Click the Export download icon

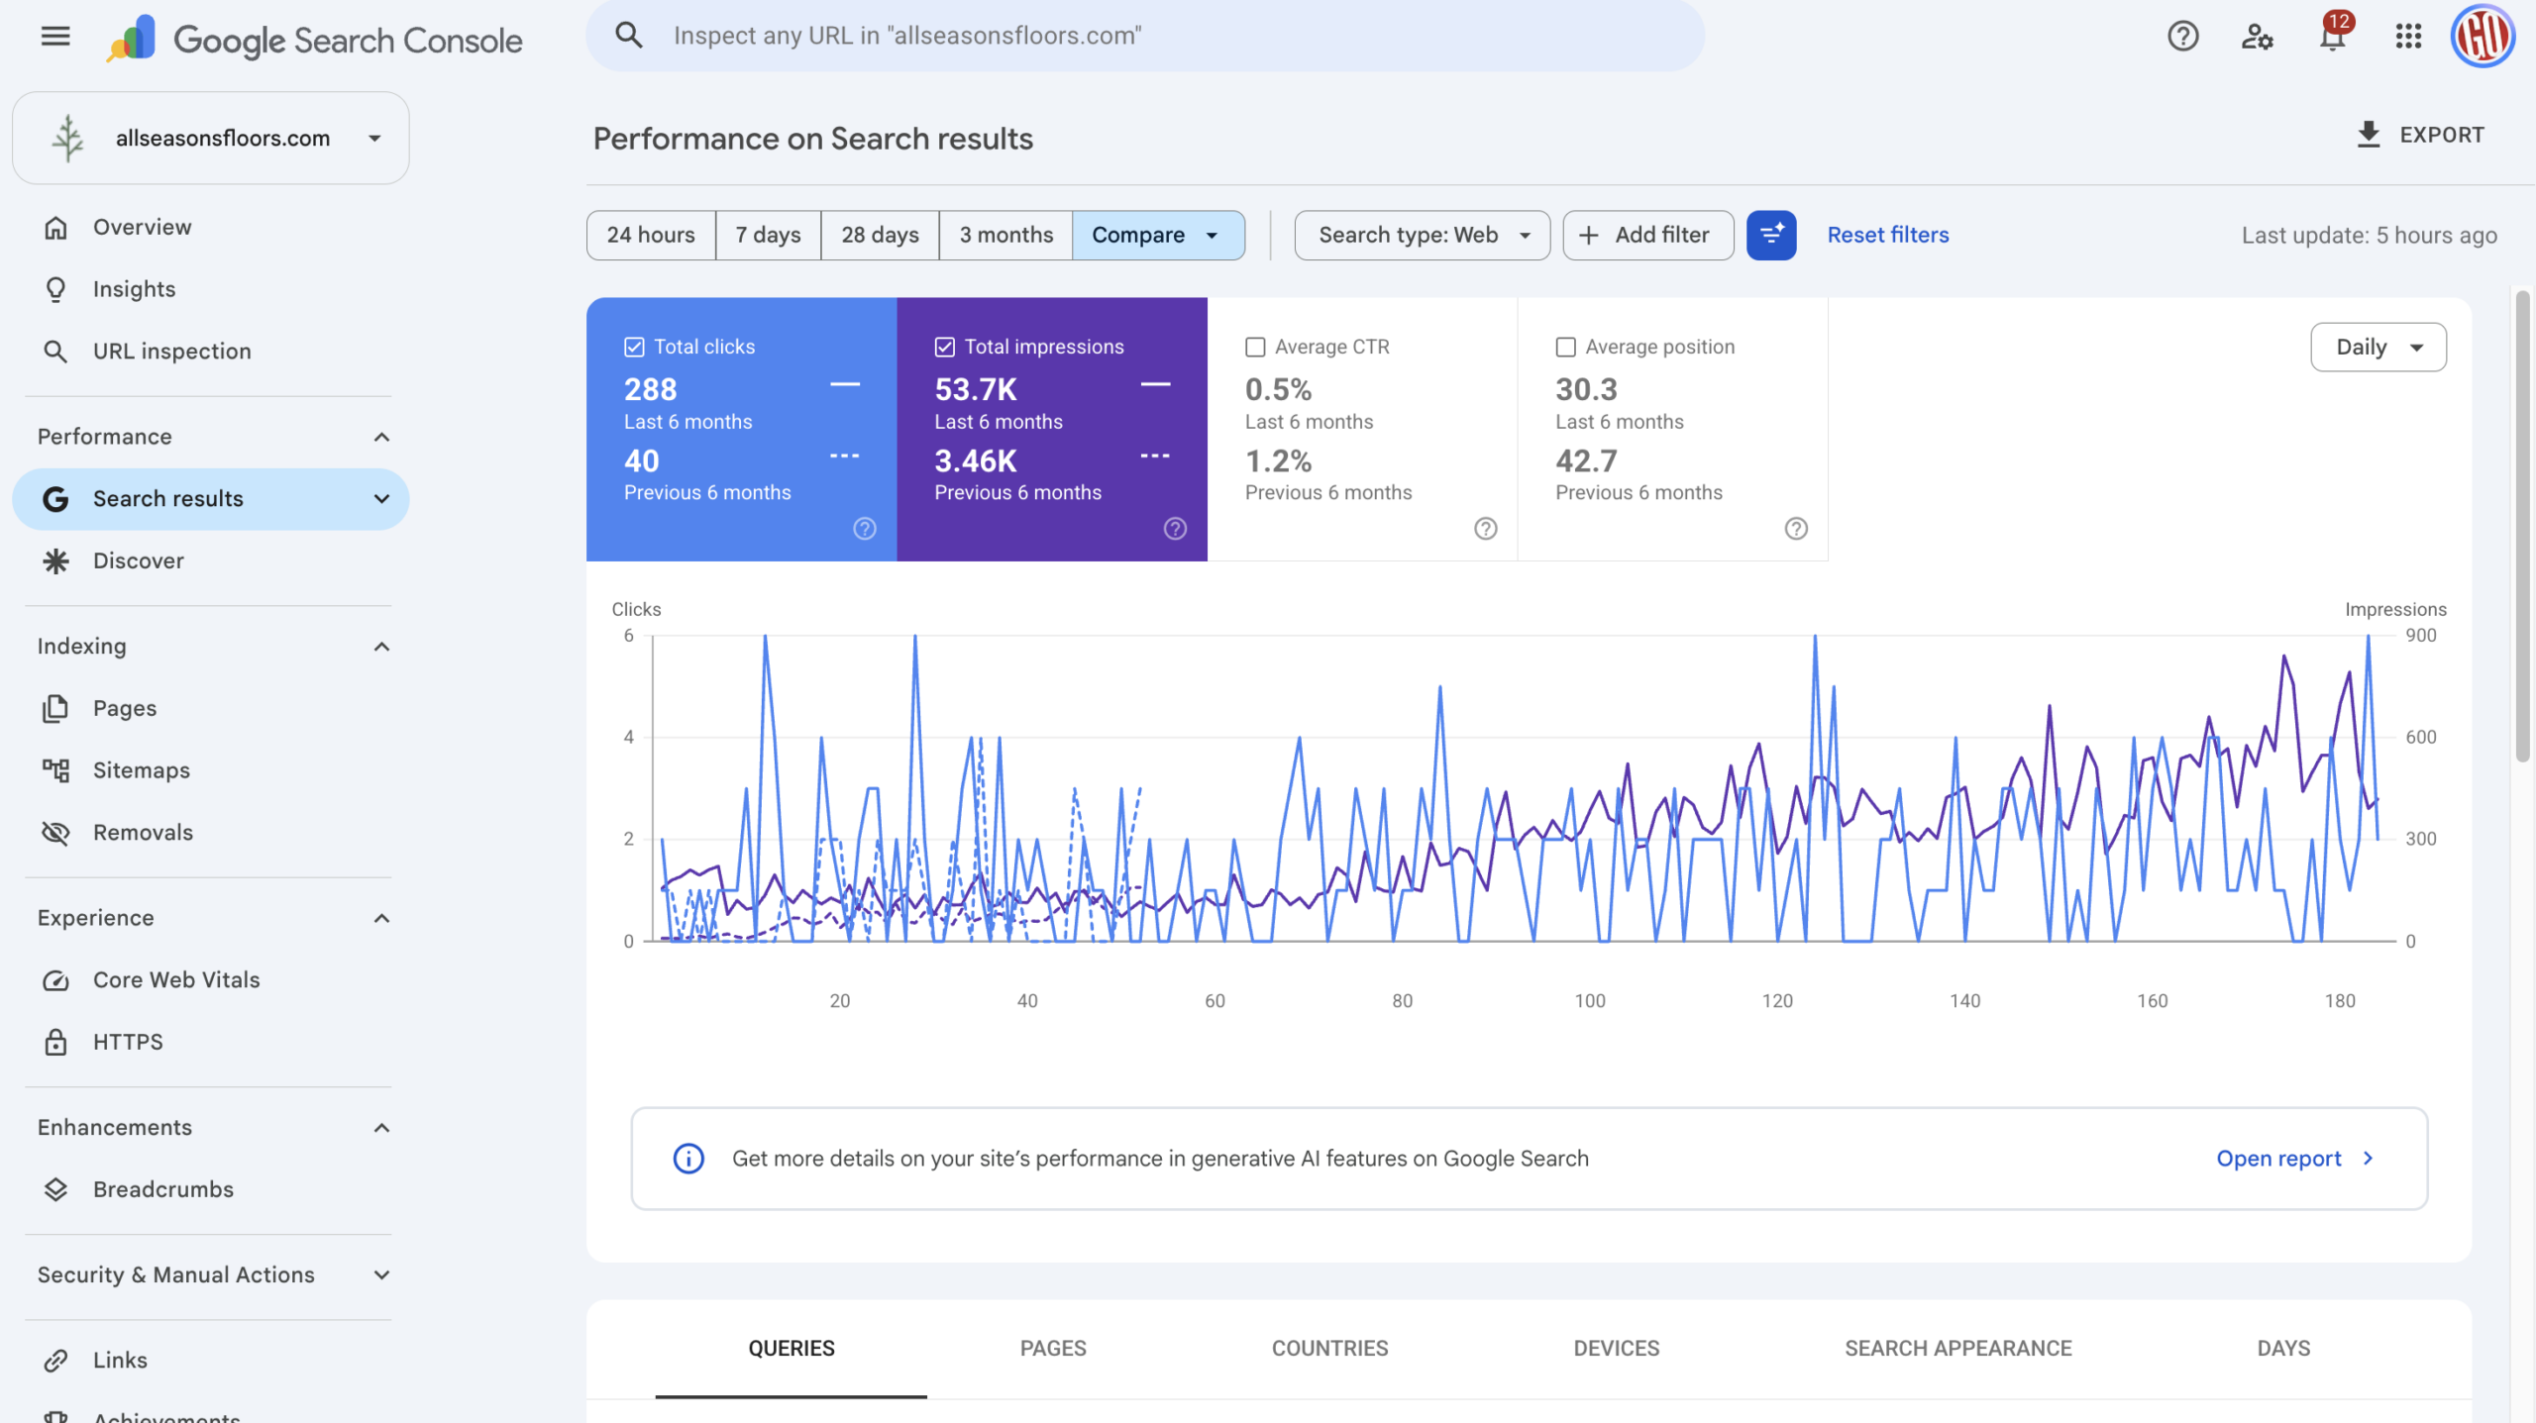[2368, 135]
